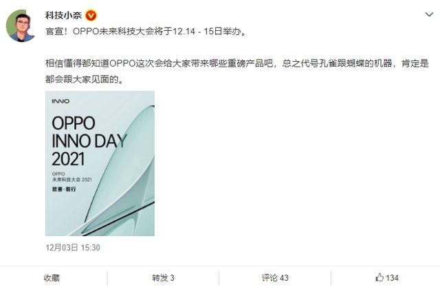Screen dimensions: 440x289
Task: Click the first line of post text
Action: (x=146, y=32)
